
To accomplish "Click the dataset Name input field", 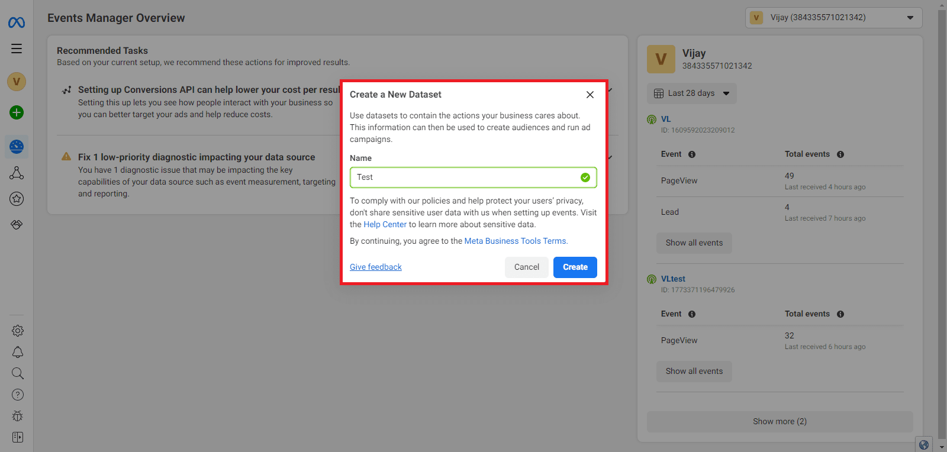I will (x=465, y=177).
